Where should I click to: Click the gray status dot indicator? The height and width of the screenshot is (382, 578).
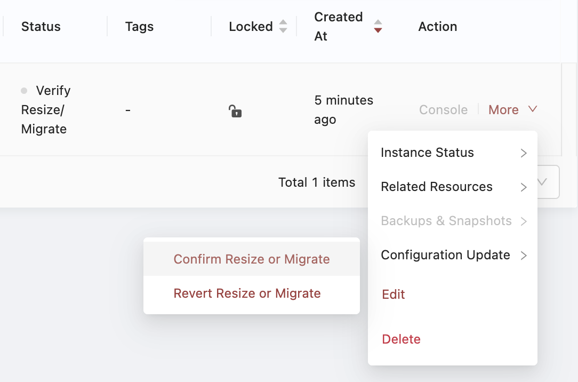(24, 91)
